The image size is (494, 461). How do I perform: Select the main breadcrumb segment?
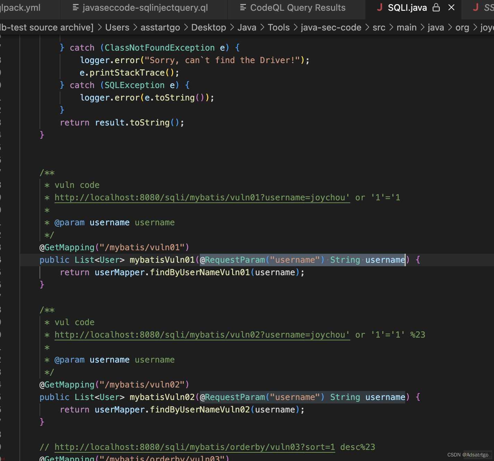[407, 27]
